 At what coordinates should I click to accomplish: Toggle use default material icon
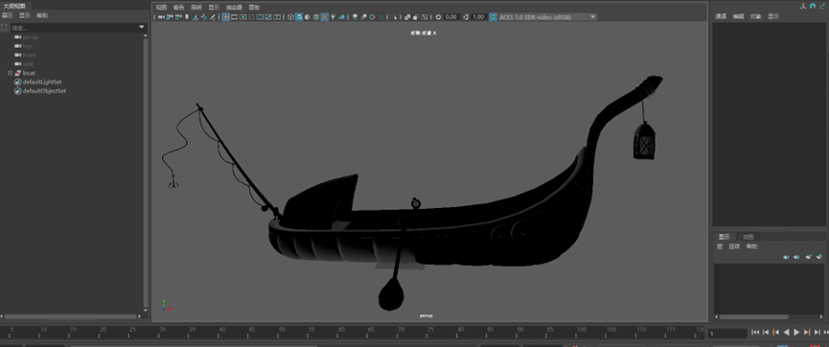coord(308,17)
